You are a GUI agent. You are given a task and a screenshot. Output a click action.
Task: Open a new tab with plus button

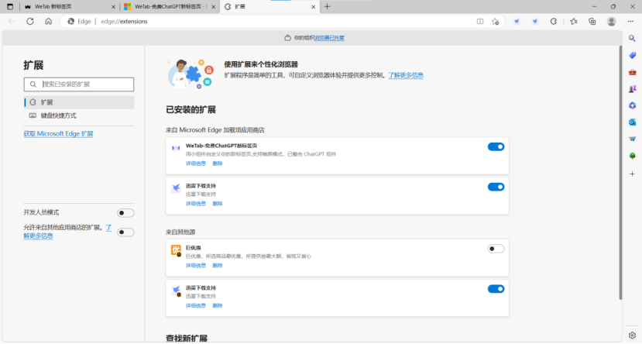coord(327,6)
